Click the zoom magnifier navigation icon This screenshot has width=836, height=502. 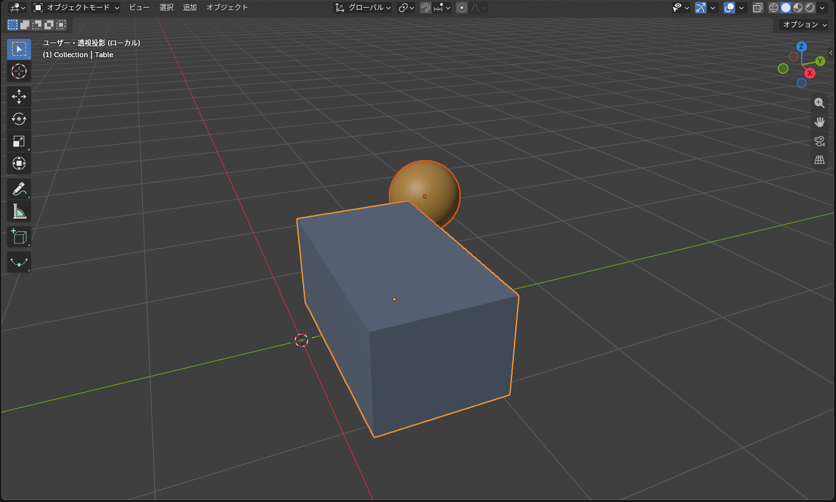(819, 103)
